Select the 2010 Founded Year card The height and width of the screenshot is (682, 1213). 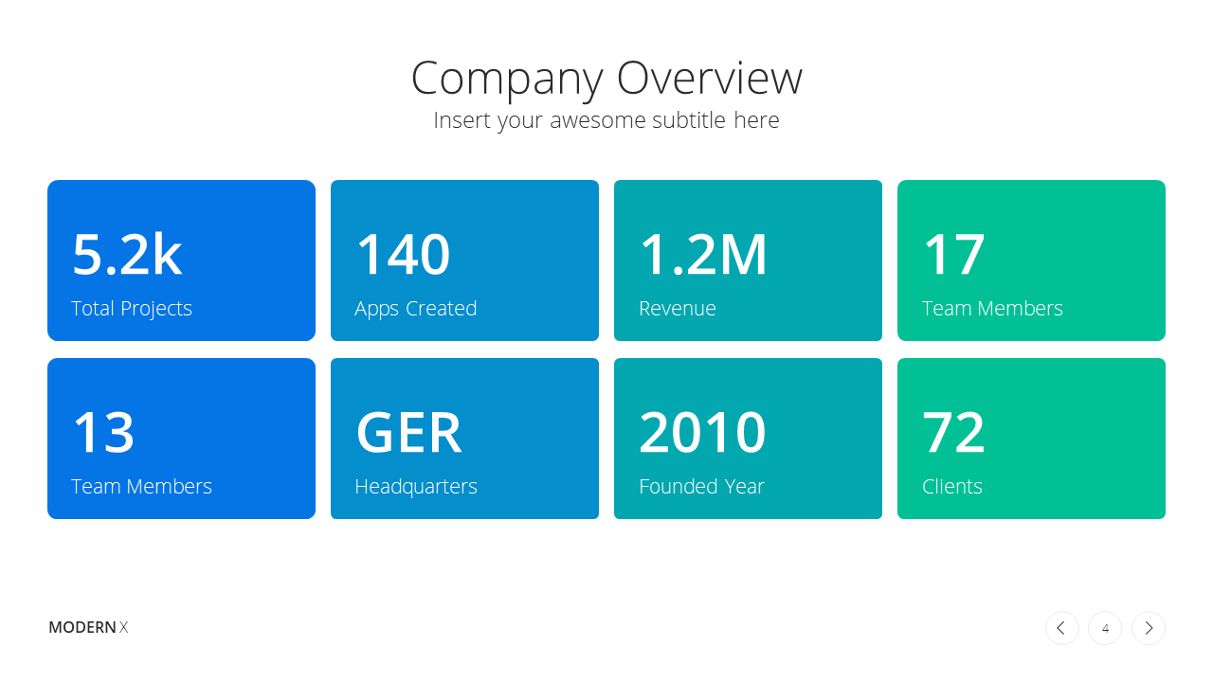[x=748, y=439]
